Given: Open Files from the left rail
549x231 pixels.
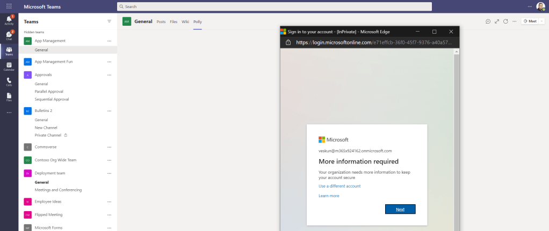Looking at the screenshot, I should click(9, 97).
